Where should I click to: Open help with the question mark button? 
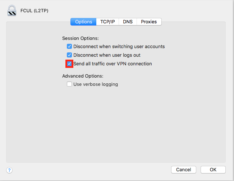click(x=10, y=170)
